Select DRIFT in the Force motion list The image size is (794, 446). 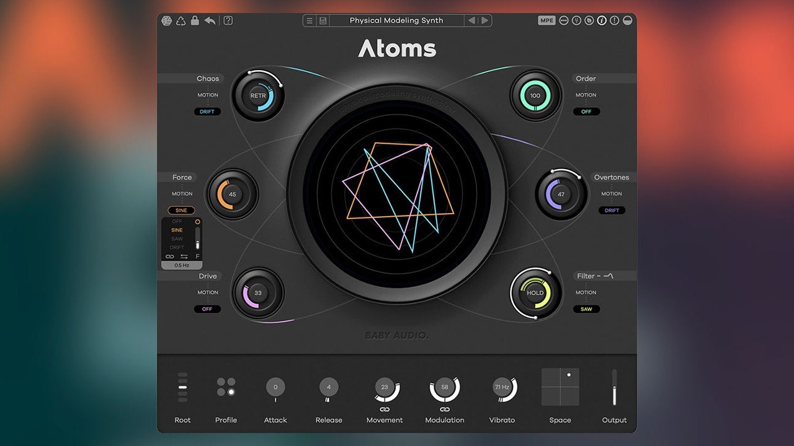coord(177,247)
